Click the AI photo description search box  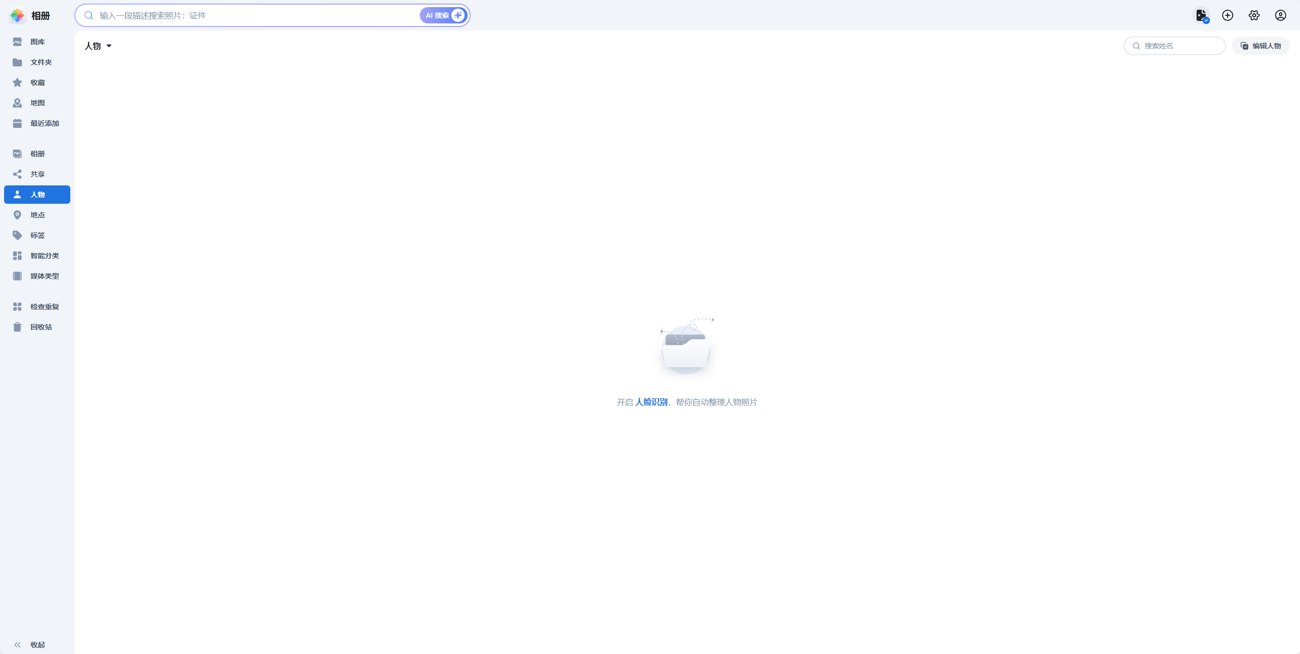(x=255, y=15)
